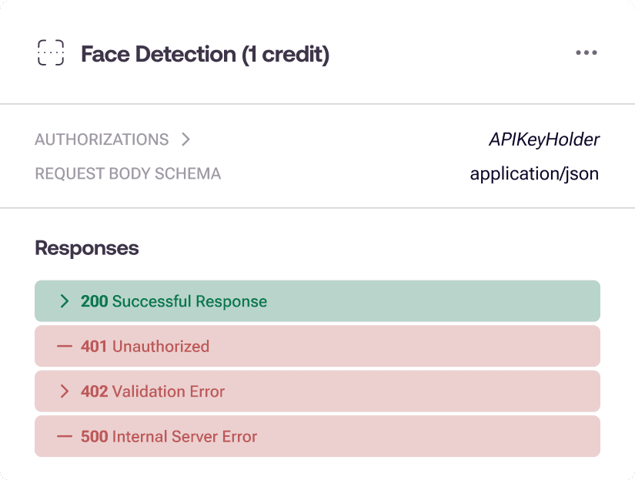Click the red 500 status code number
Screen dimensions: 635x480
94,437
